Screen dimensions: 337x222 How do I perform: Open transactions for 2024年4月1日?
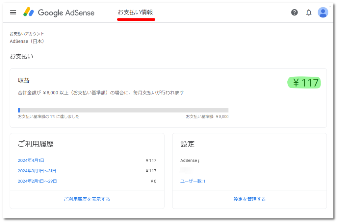pos(31,160)
